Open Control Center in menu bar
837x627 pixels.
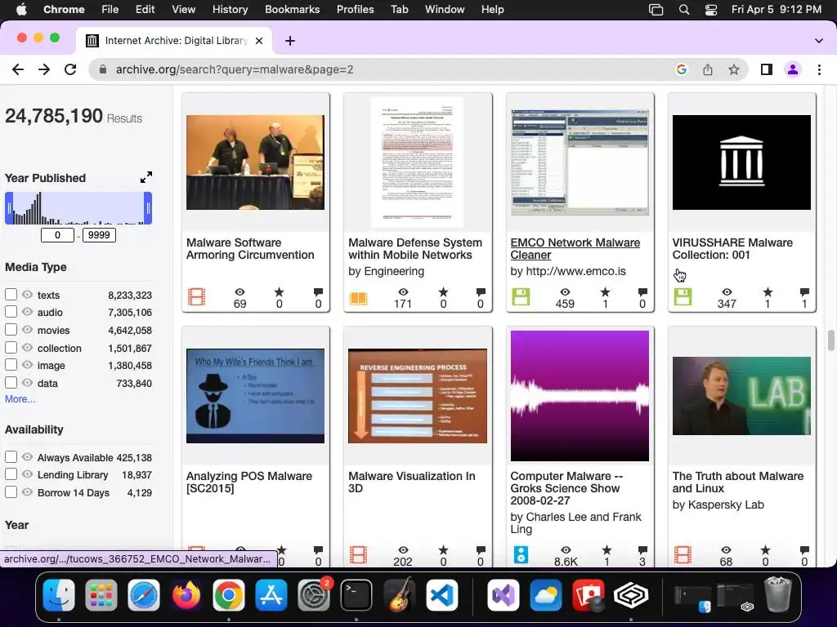coord(711,10)
